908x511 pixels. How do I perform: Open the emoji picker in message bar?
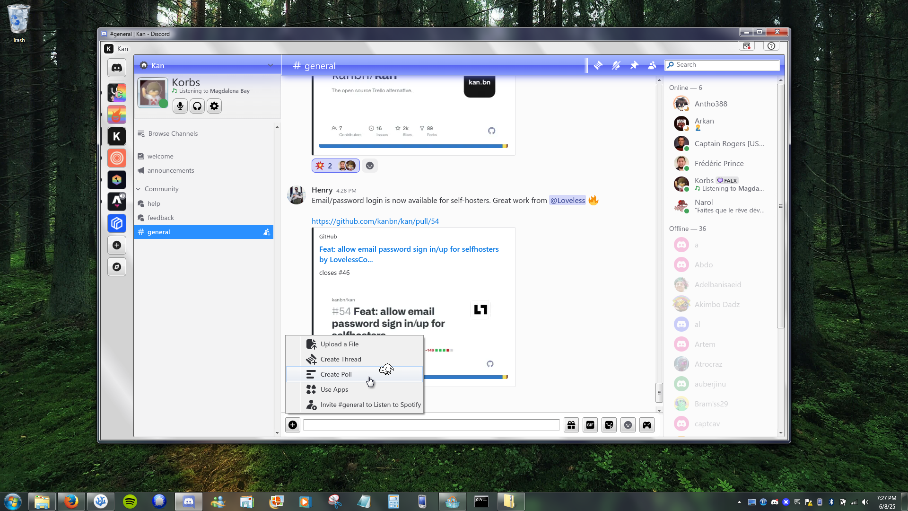click(628, 425)
